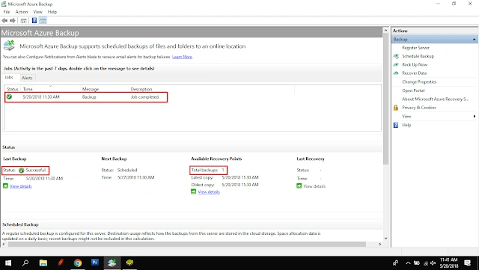Click View details under Available Recovery Points
This screenshot has height=270, width=479.
pos(209,191)
